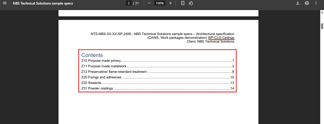This screenshot has width=324, height=124.
Task: Click the NTS-NBS-XX-XX-SP-2406 document reference
Action: pyautogui.click(x=111, y=34)
